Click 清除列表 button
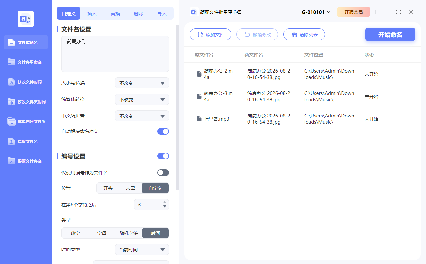The image size is (426, 264). 304,35
